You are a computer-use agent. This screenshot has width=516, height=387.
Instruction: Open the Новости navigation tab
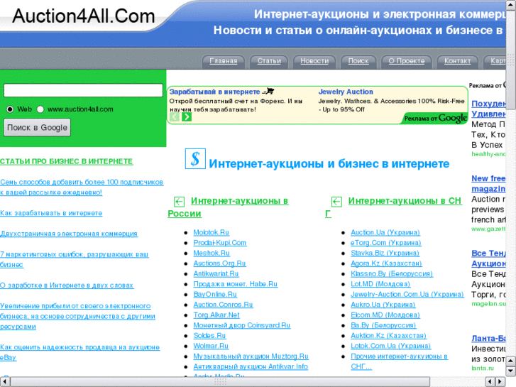(x=314, y=61)
